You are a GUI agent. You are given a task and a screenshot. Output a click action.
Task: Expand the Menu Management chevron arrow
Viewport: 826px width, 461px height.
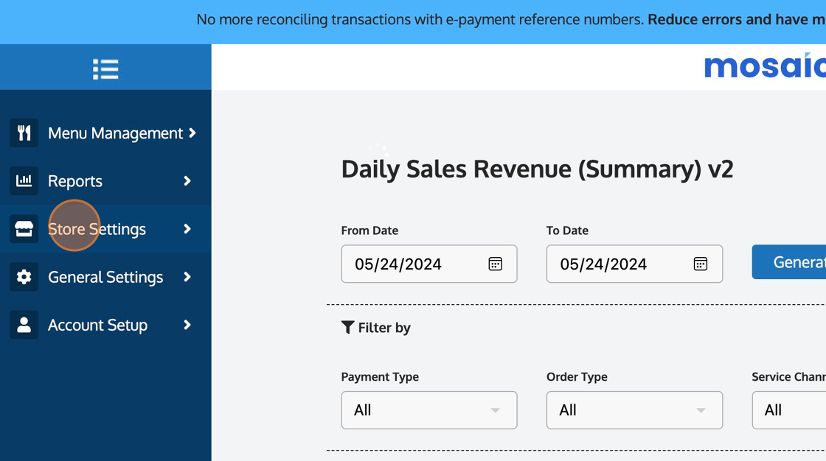[x=192, y=133]
